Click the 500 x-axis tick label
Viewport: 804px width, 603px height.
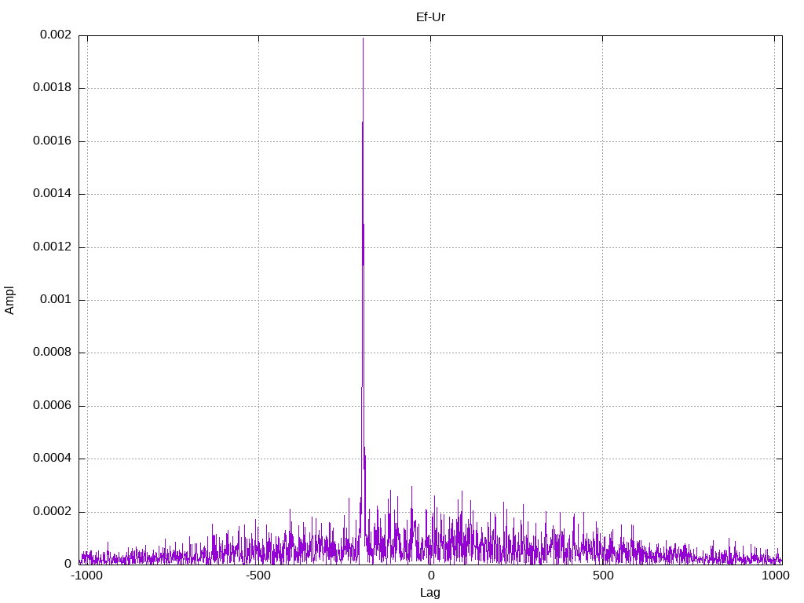(x=603, y=576)
